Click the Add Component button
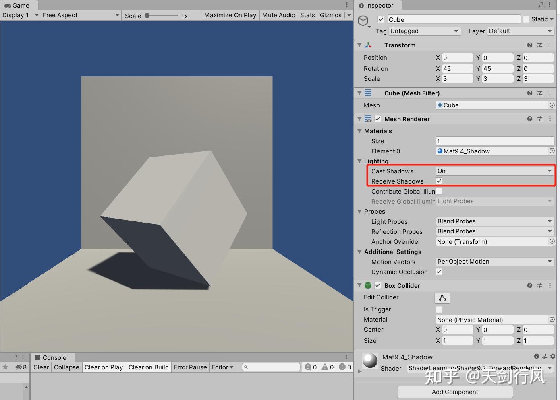This screenshot has width=560, height=400. click(455, 392)
